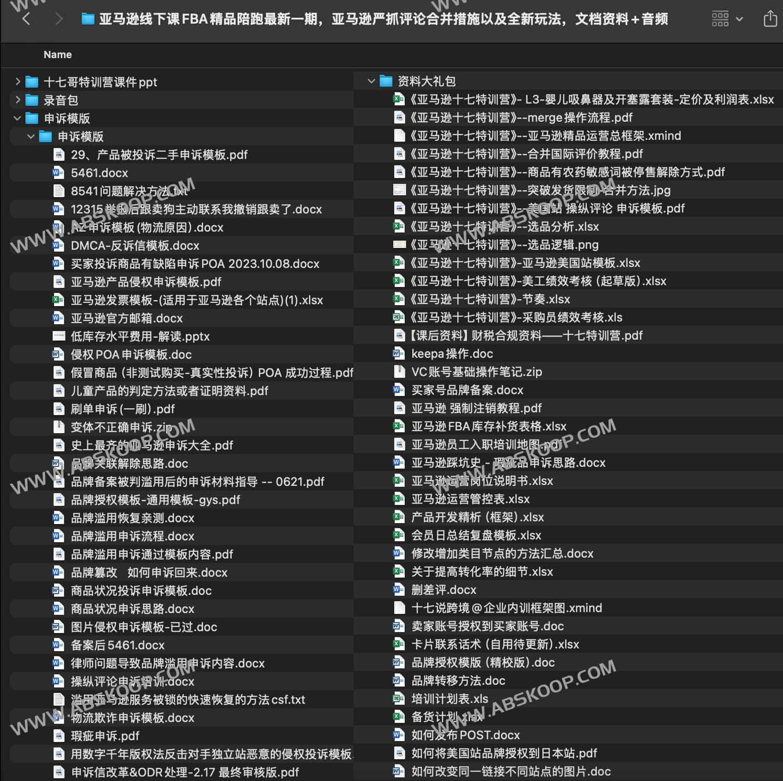Click the zip icon for 变体不正确申诉.zip

coord(59,427)
